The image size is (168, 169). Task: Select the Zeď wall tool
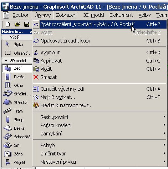click(17, 68)
